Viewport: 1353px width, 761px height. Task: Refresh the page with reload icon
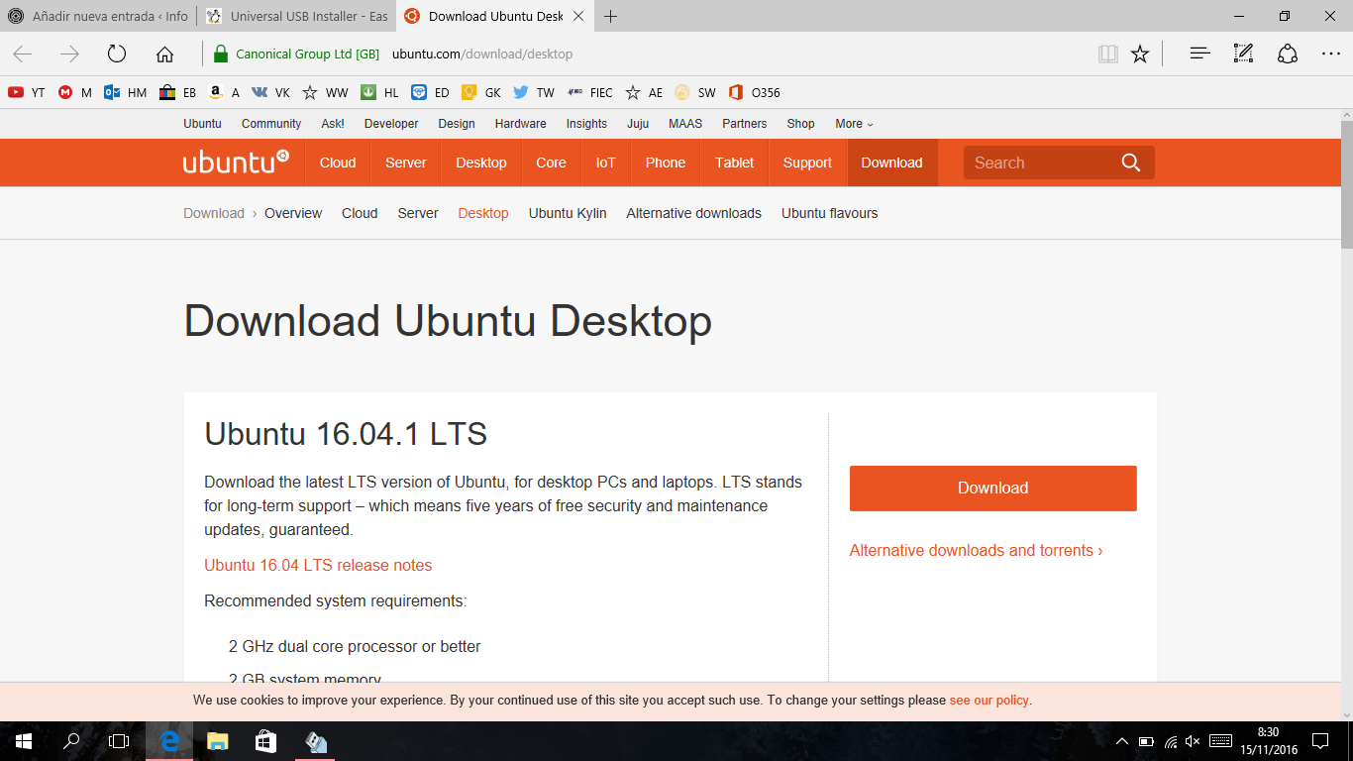[x=117, y=54]
